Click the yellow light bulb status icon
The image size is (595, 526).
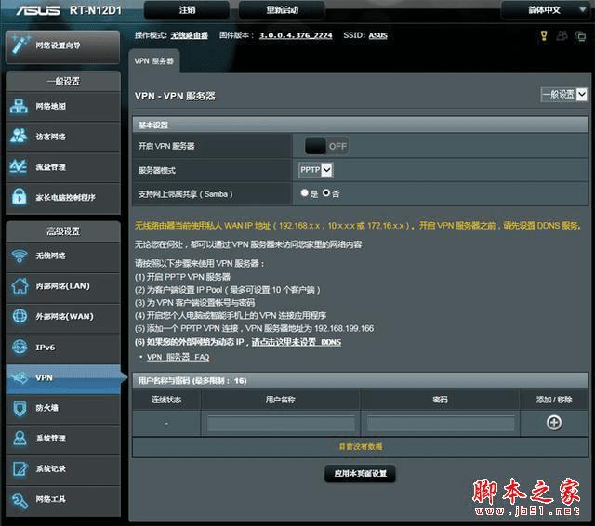544,35
